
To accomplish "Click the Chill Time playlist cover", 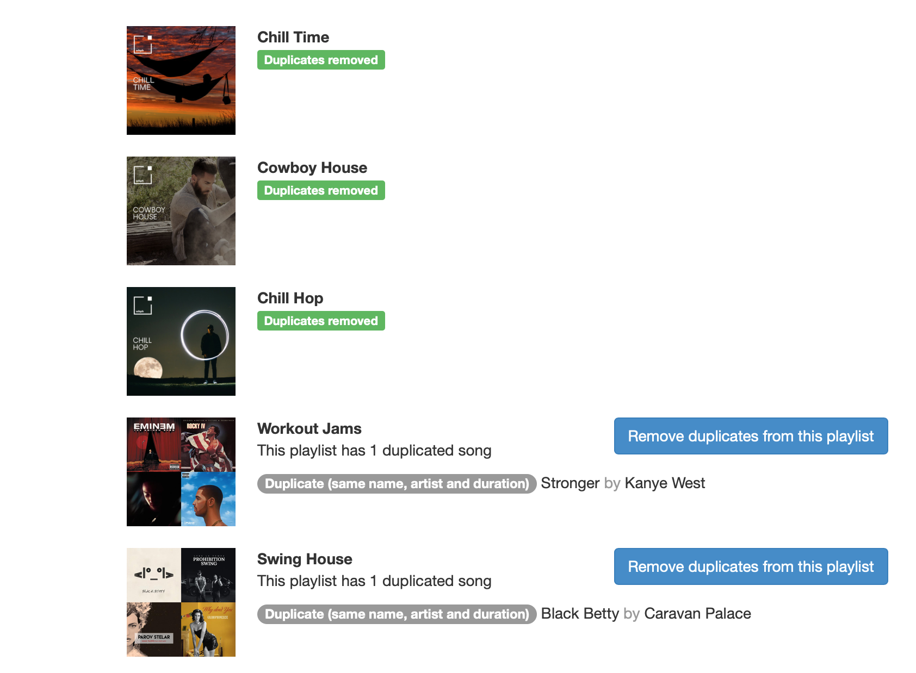I will pos(181,80).
